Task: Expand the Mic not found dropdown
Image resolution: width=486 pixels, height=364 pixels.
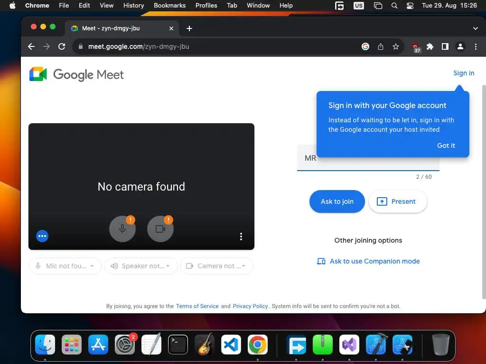Action: click(65, 266)
